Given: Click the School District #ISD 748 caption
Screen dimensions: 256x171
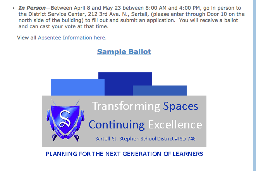Looking at the screenshot, I should [145, 139].
